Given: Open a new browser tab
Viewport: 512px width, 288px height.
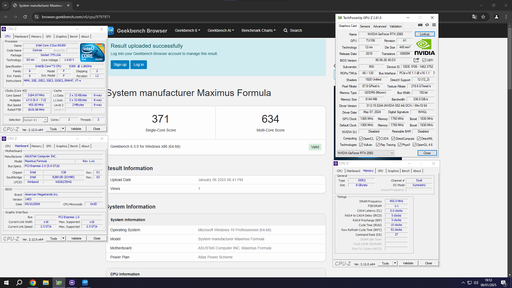Looking at the screenshot, I should 78,5.
